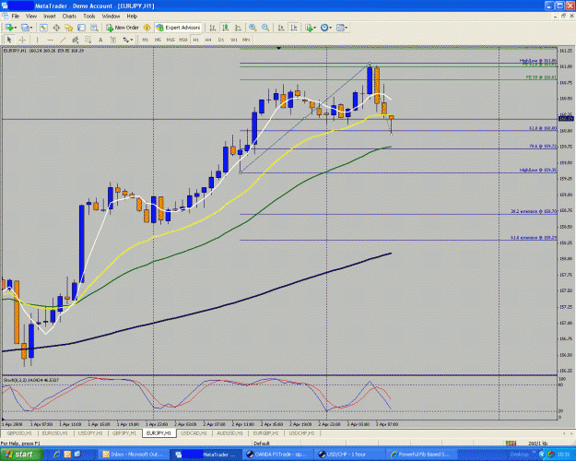The image size is (576, 461).
Task: Select the standard Cursor arrow tool
Action: click(x=9, y=40)
